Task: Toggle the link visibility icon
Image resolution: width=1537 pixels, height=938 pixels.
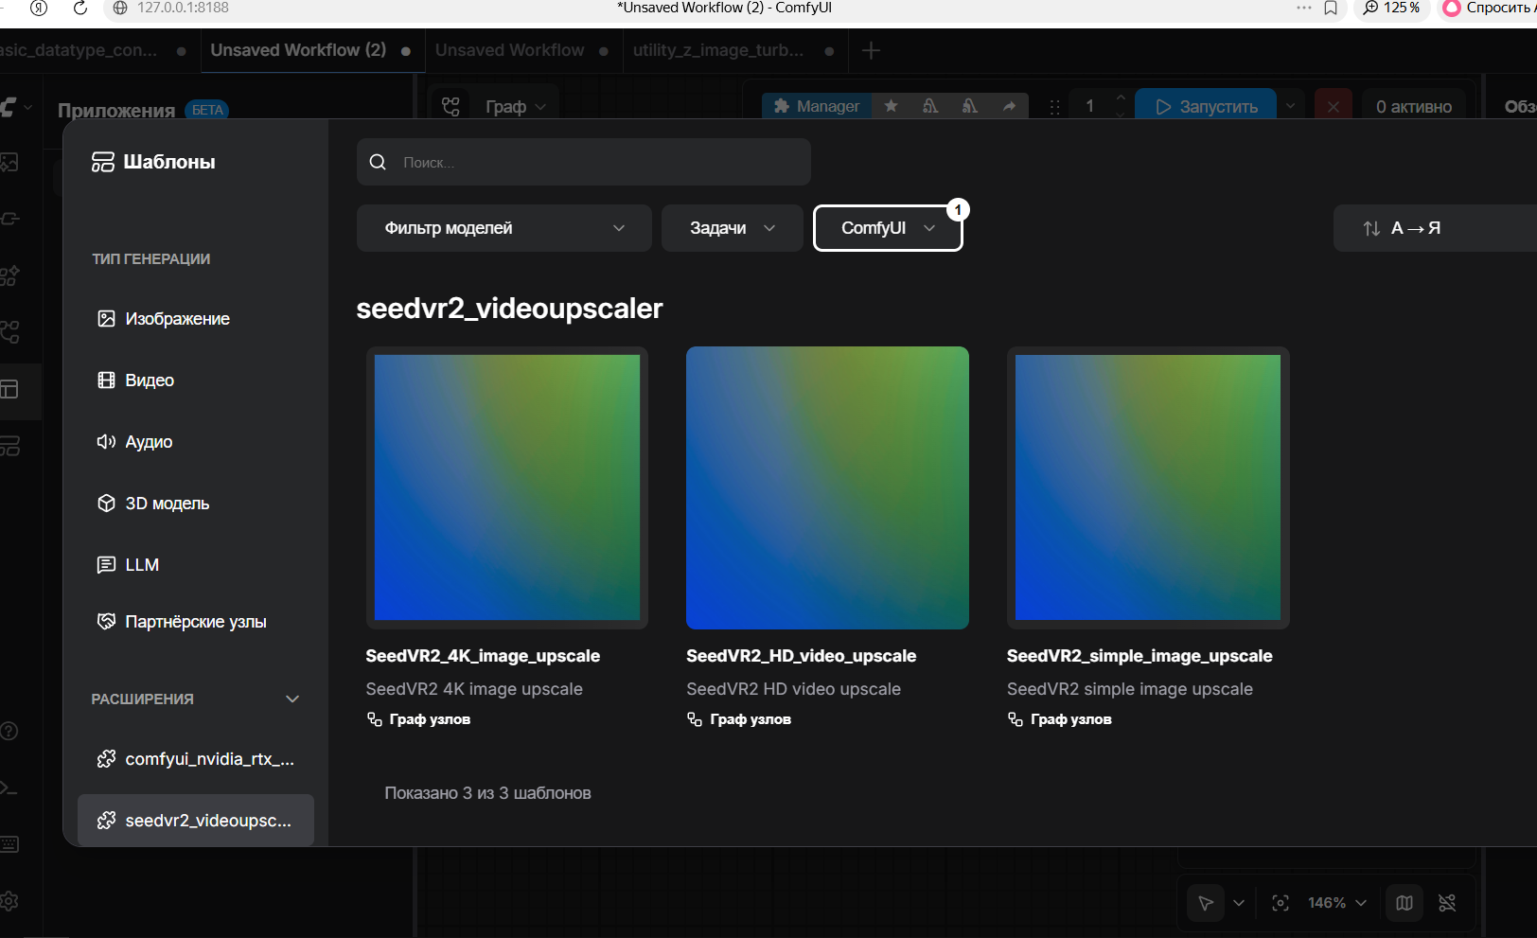Action: point(1447,903)
